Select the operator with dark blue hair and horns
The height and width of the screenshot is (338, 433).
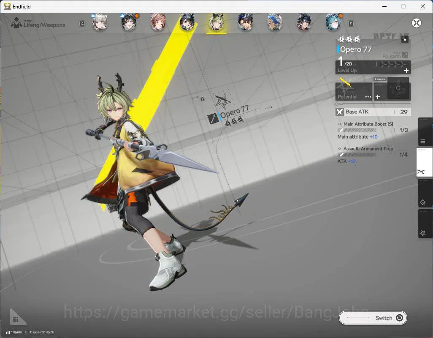coord(187,22)
